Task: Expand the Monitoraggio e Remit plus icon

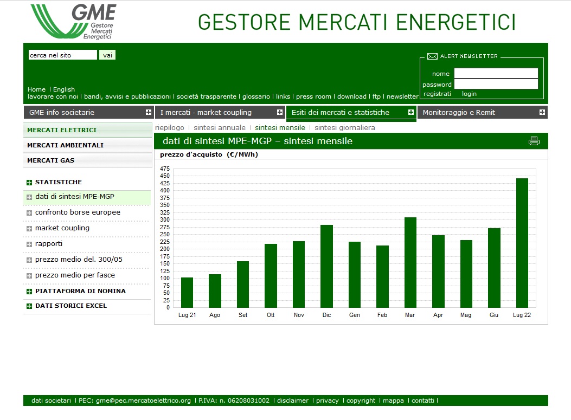Action: [542, 112]
